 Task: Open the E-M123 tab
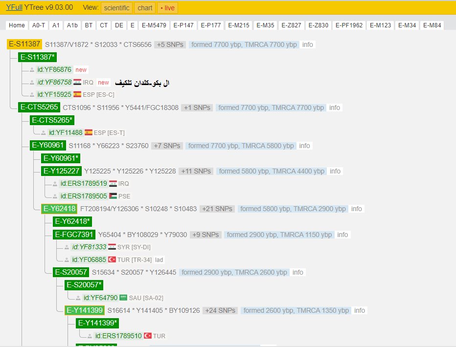click(380, 25)
